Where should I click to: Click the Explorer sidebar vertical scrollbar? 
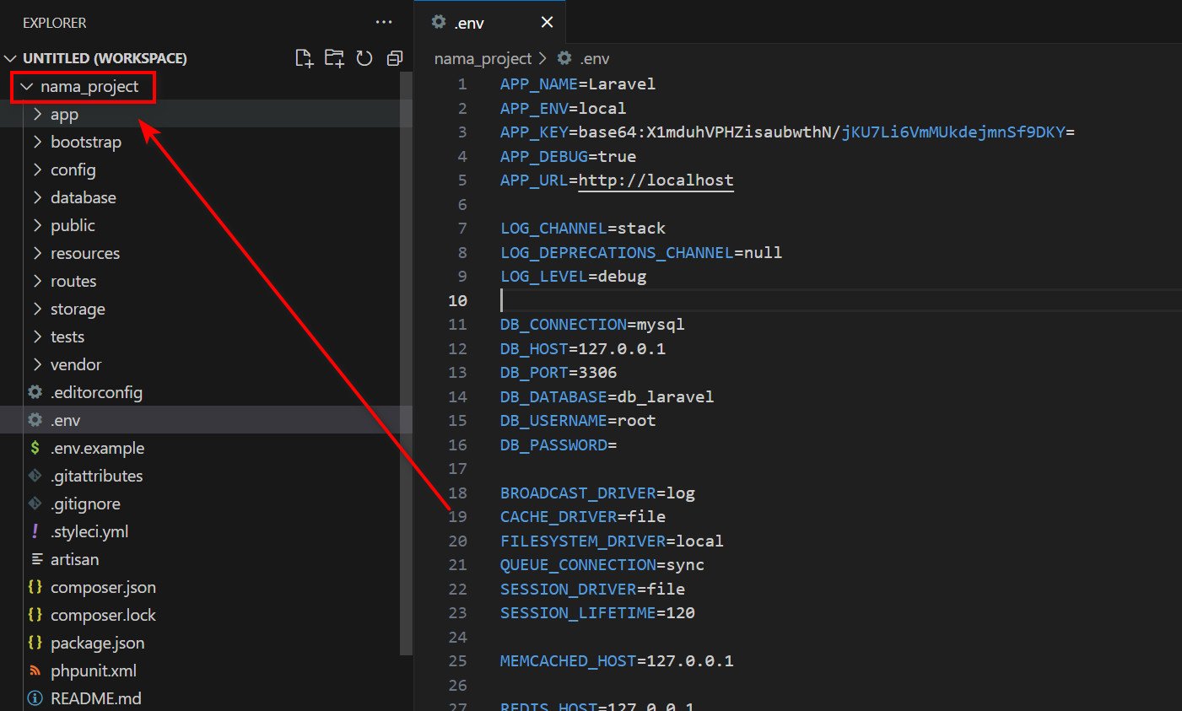point(406,363)
